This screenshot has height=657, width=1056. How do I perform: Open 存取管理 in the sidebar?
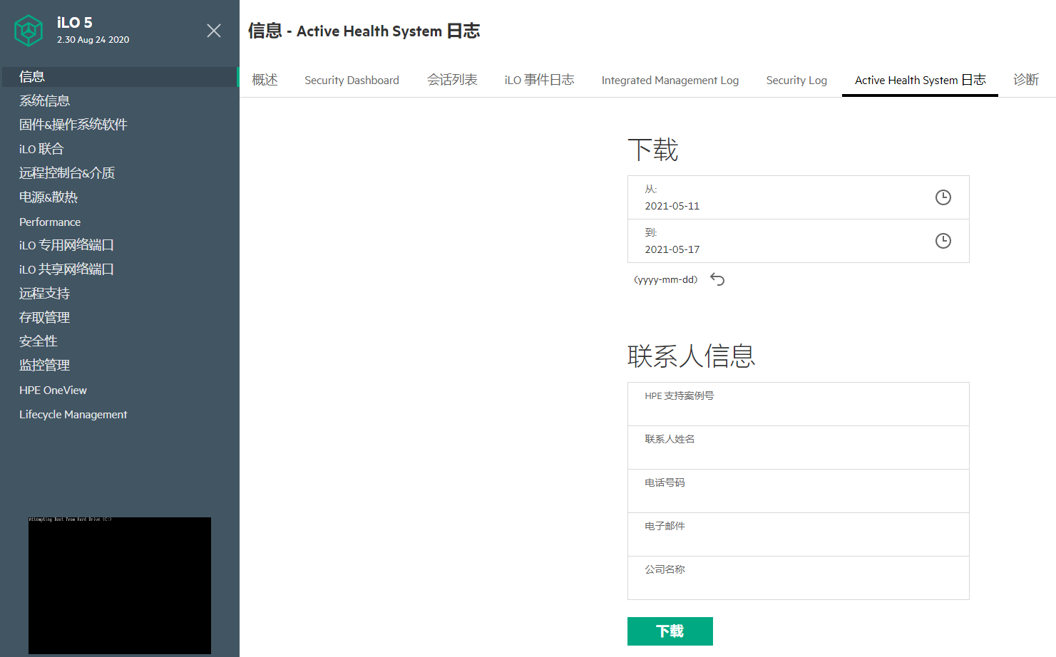[44, 318]
